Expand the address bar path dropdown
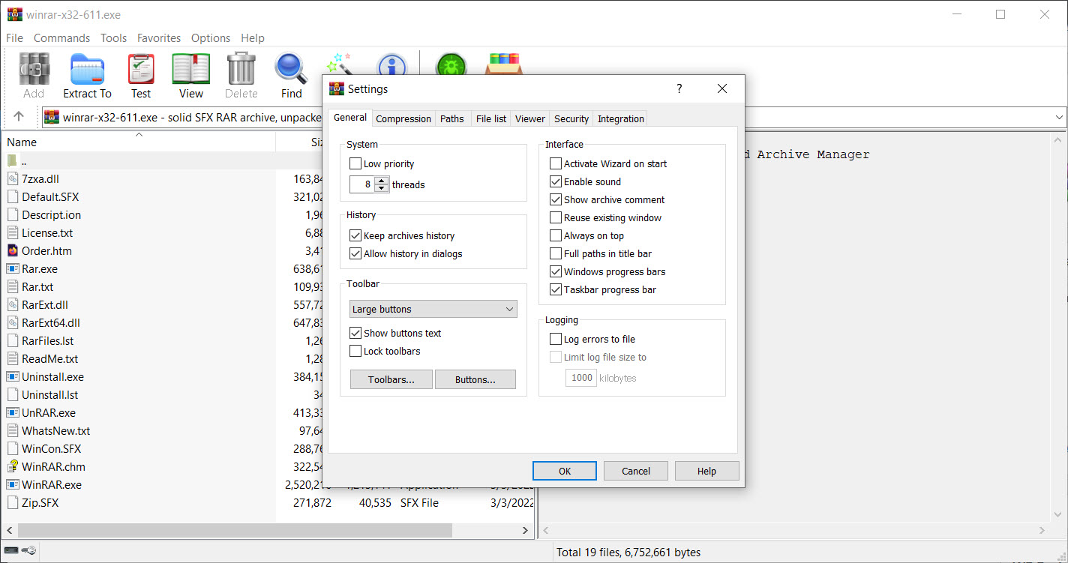Viewport: 1068px width, 563px height. 1059,117
